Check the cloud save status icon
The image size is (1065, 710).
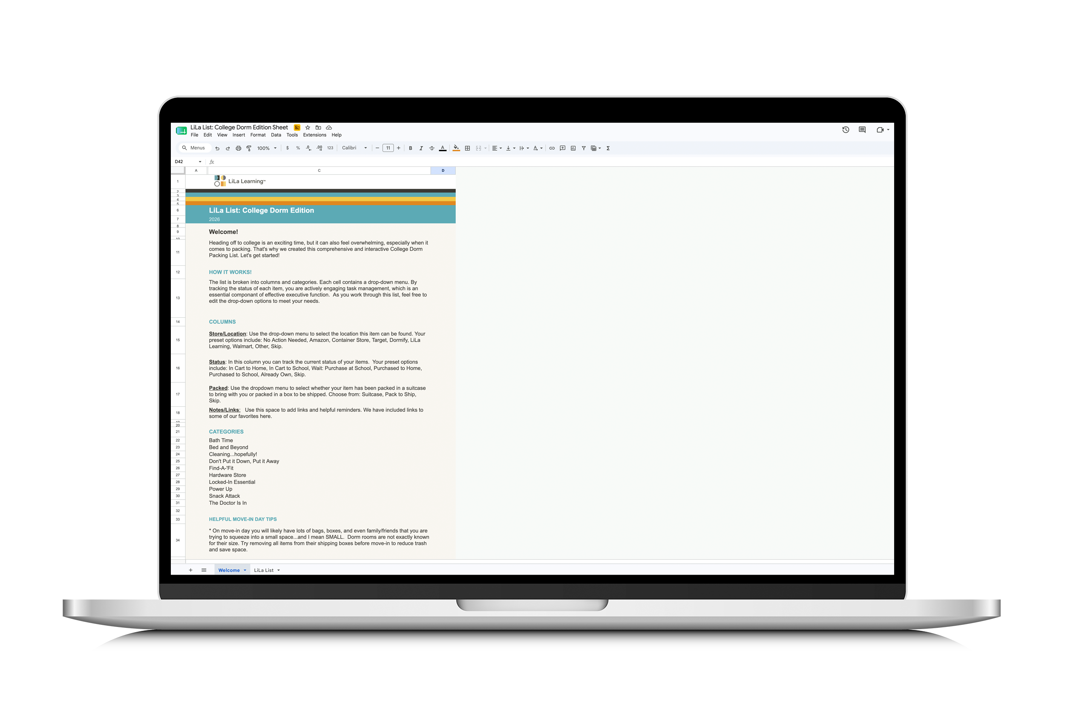[x=329, y=128]
